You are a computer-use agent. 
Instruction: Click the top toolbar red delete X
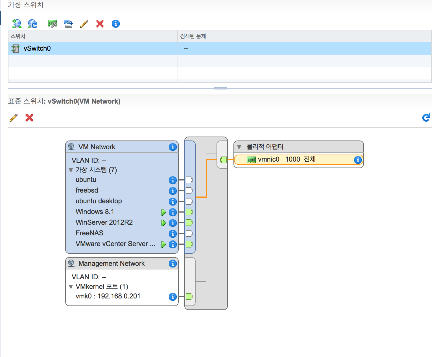[x=100, y=24]
